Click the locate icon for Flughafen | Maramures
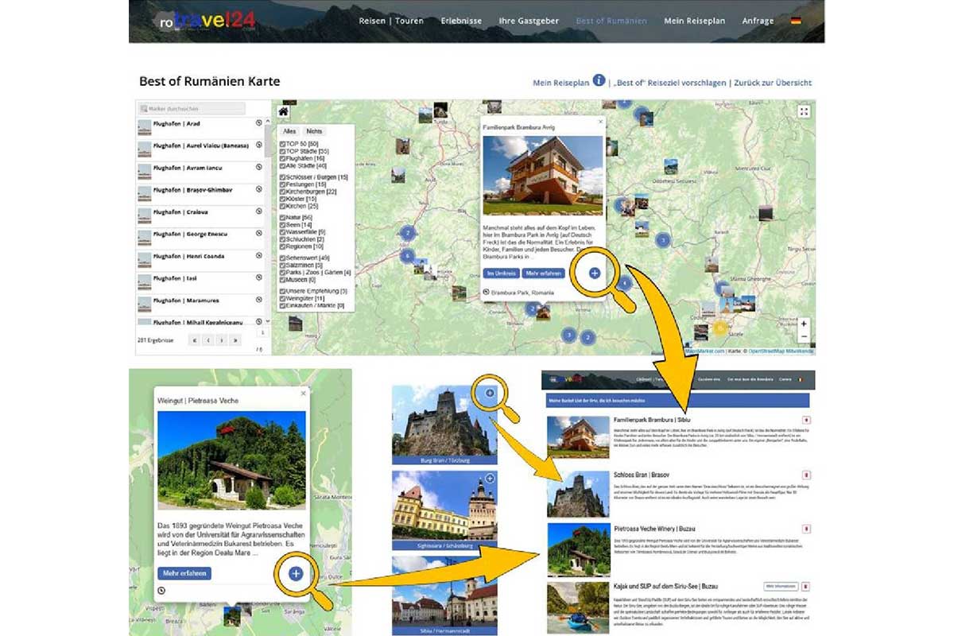Image resolution: width=954 pixels, height=636 pixels. pyautogui.click(x=259, y=301)
